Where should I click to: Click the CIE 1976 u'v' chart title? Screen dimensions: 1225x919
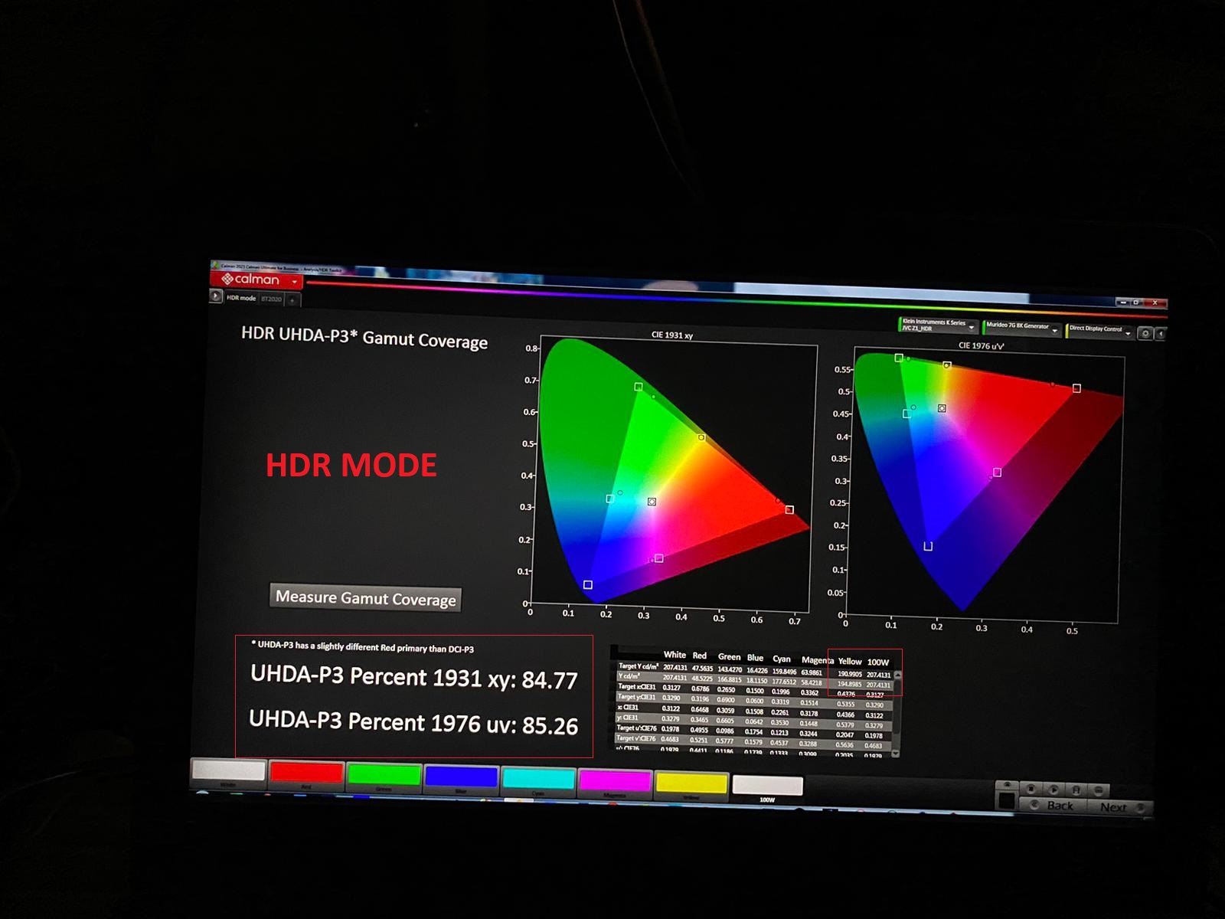coord(981,345)
